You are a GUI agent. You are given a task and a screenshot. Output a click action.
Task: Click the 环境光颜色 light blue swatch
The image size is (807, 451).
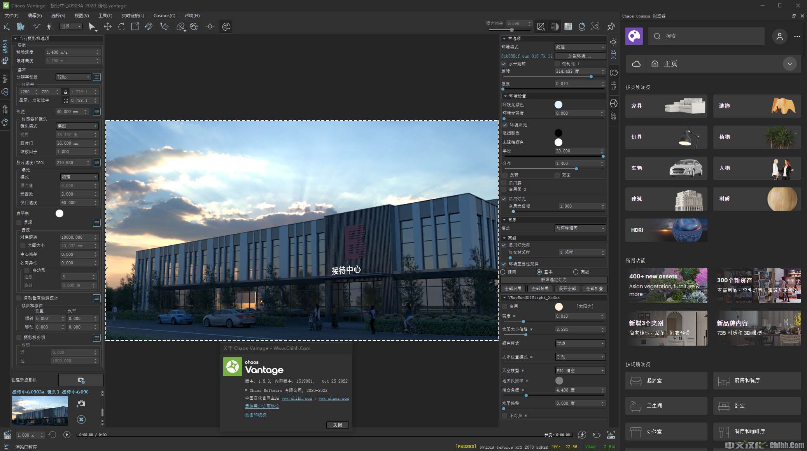pos(558,105)
